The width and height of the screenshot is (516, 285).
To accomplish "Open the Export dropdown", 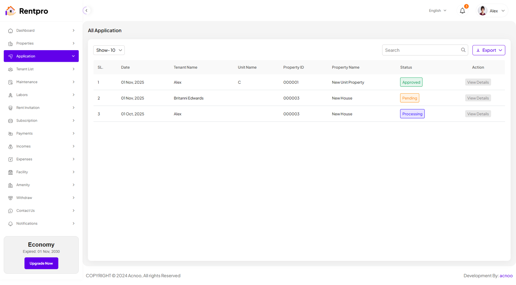I will pyautogui.click(x=489, y=50).
